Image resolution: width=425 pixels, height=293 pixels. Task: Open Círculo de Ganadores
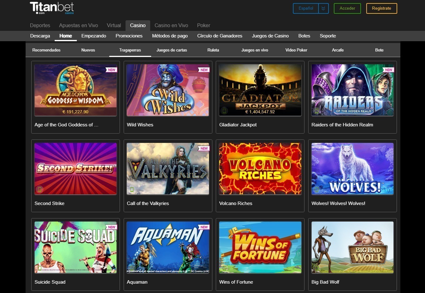220,36
